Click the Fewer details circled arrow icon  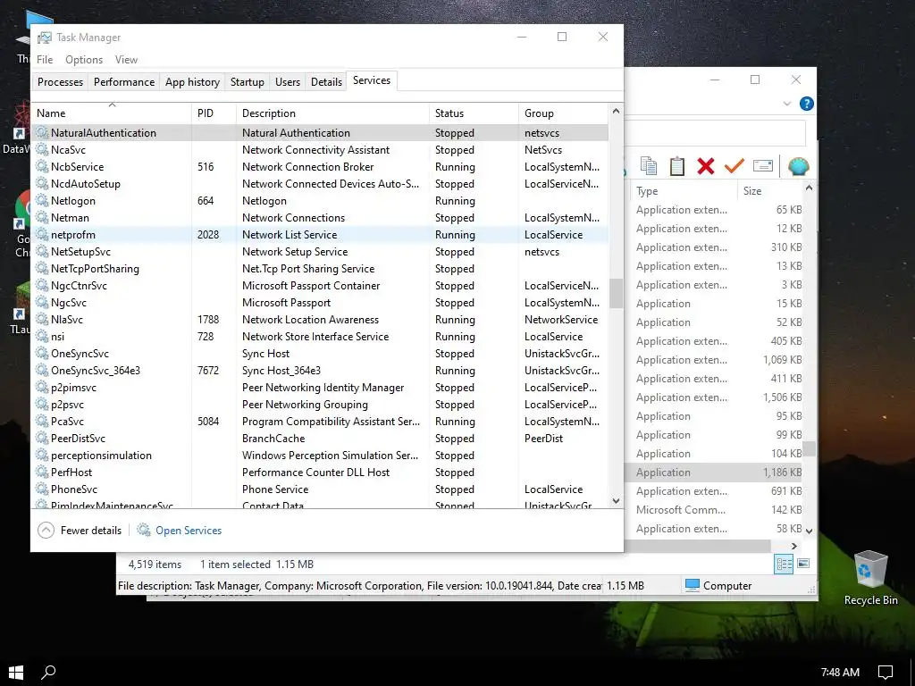click(x=46, y=531)
